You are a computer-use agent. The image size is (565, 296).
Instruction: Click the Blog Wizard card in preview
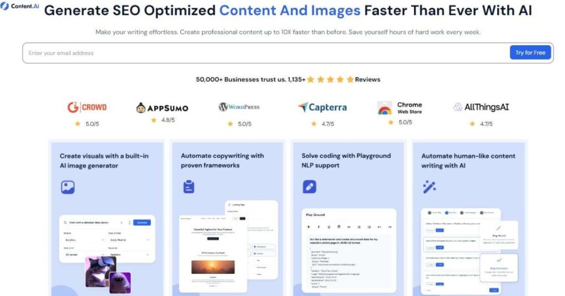click(499, 235)
